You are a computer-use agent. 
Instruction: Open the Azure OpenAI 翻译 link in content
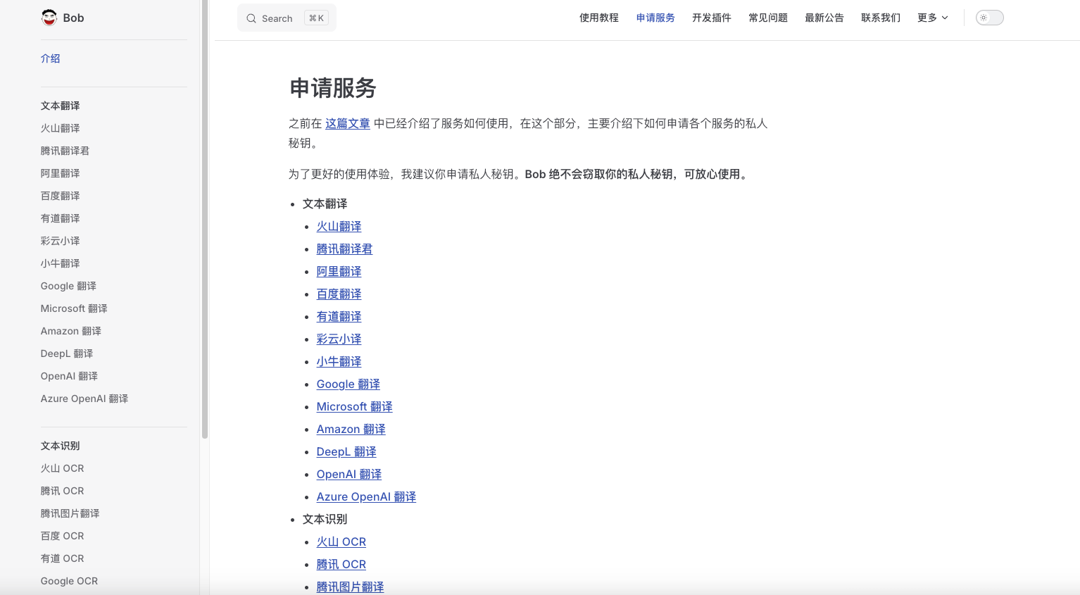pyautogui.click(x=366, y=496)
